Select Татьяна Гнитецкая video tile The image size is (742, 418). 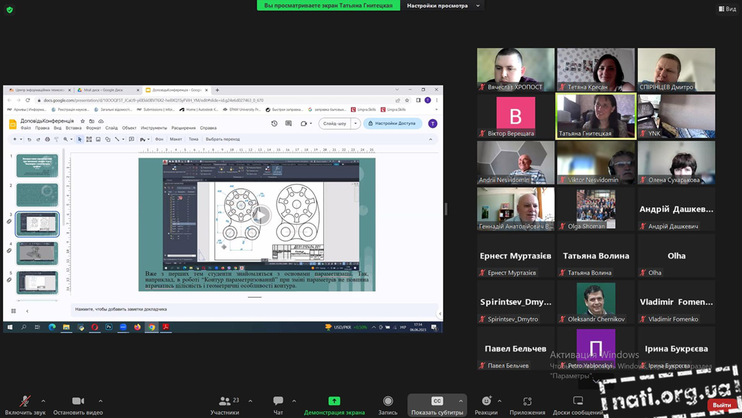[x=596, y=116]
